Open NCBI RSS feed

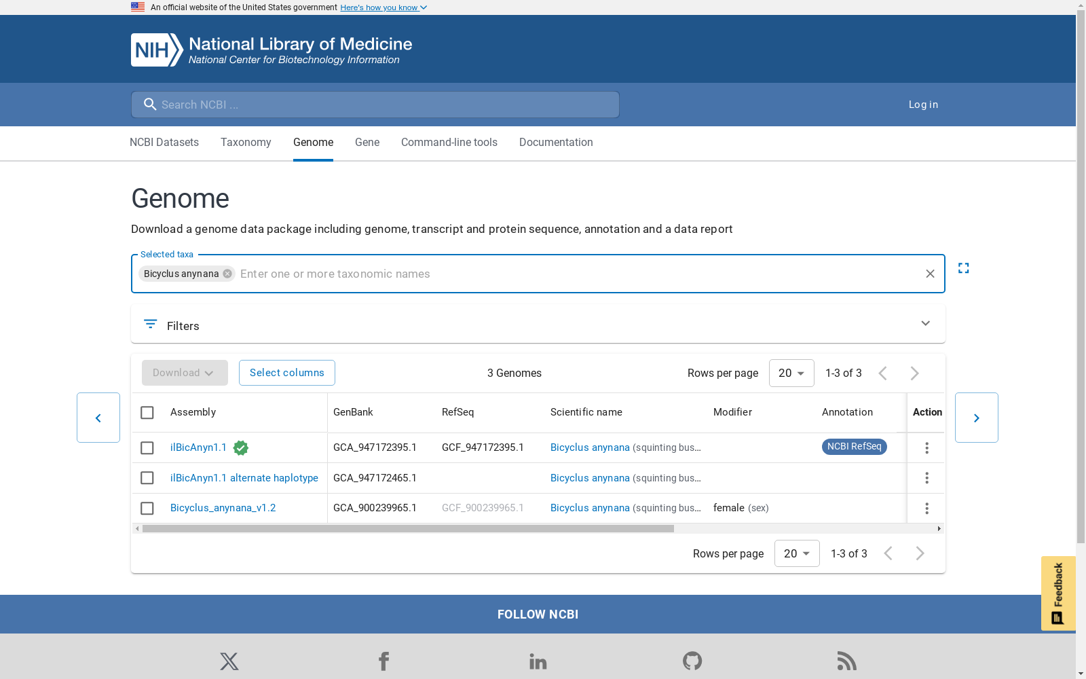click(x=847, y=661)
